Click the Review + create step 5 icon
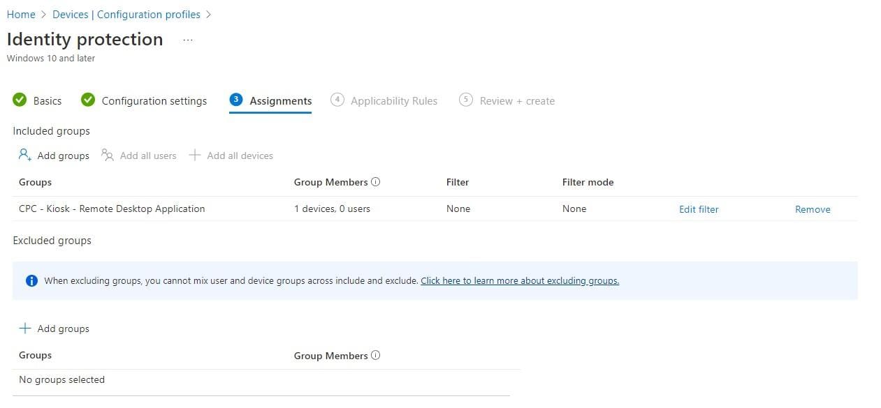881x408 pixels. click(466, 100)
